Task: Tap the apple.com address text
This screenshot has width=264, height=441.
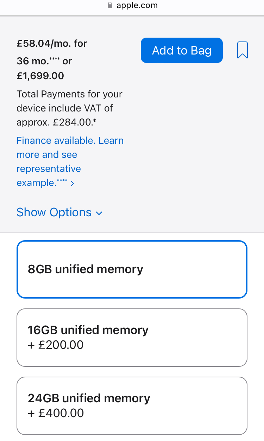Action: (137, 5)
